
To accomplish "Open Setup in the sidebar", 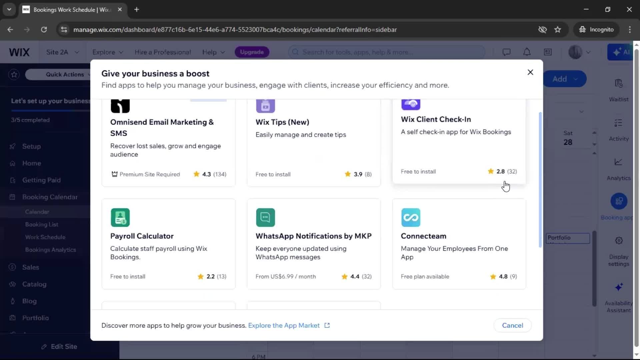I will pos(31,146).
